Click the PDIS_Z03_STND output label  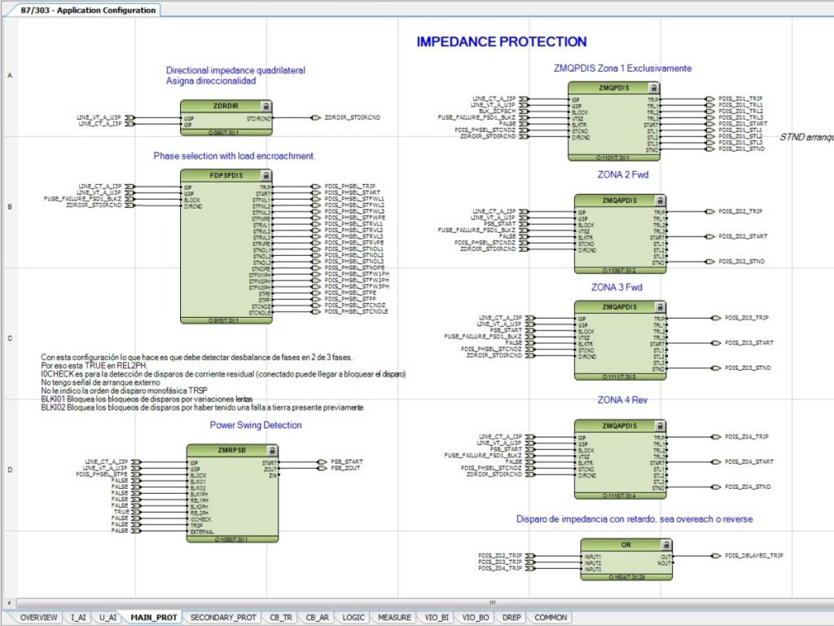[748, 368]
